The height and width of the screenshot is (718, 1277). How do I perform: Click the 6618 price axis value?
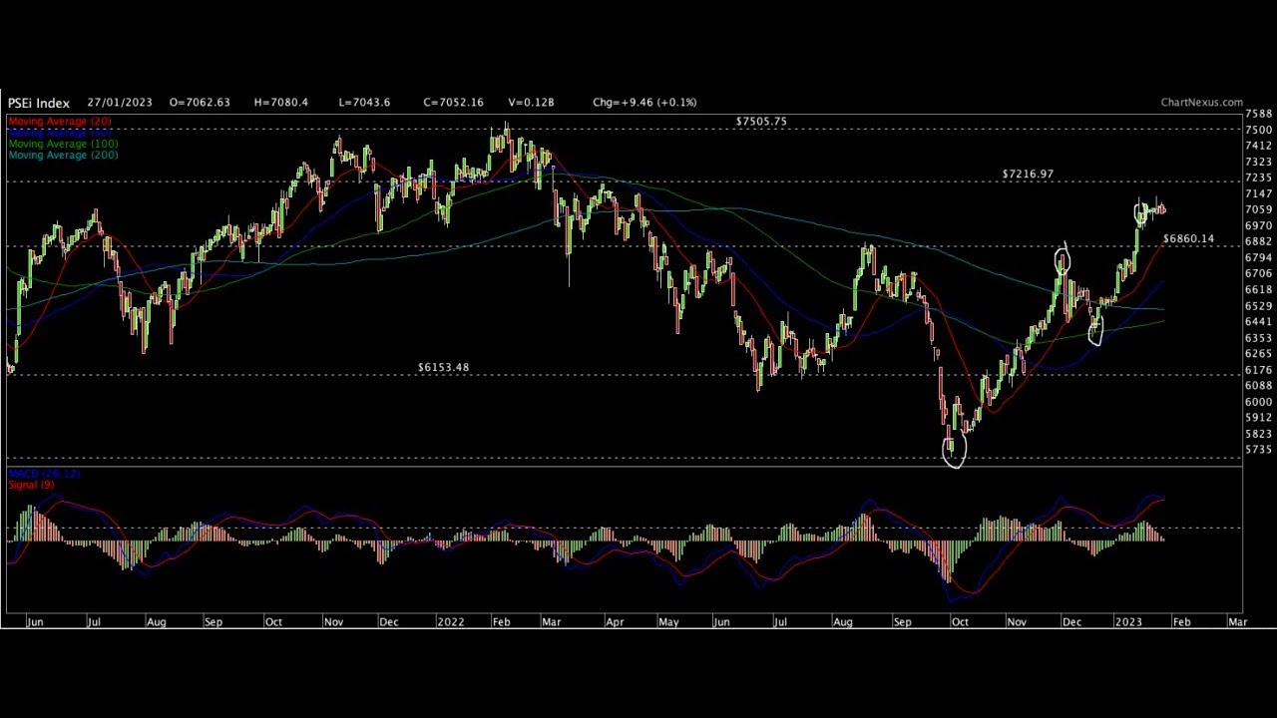[x=1258, y=290]
